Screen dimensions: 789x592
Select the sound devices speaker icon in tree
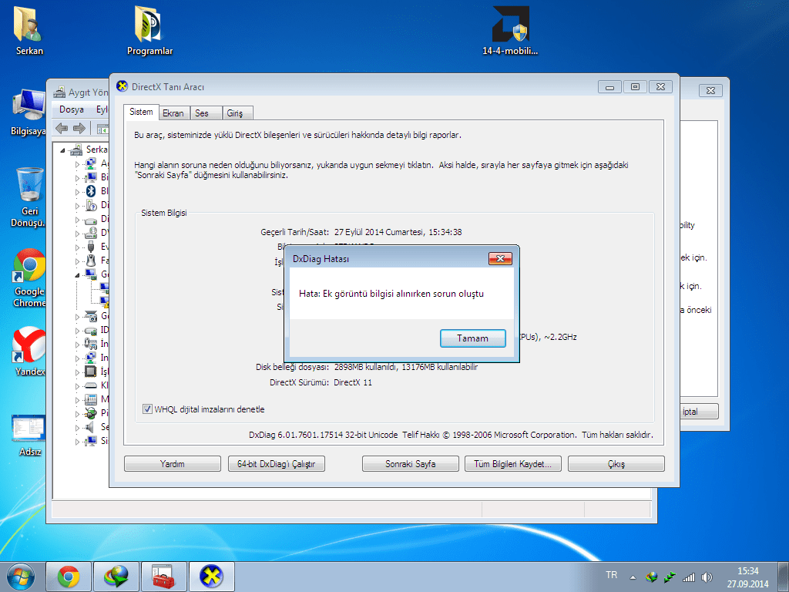click(x=90, y=427)
